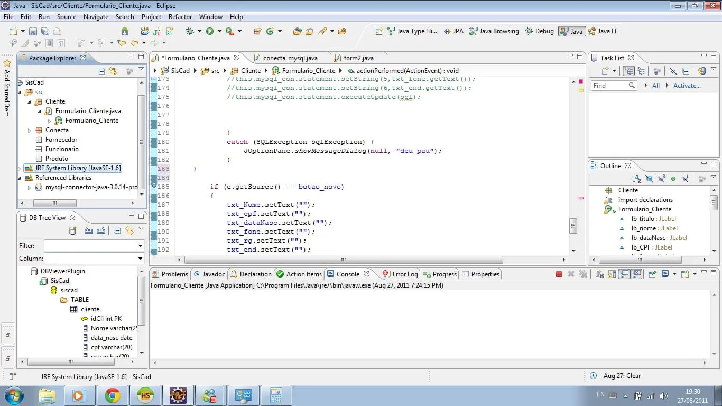The height and width of the screenshot is (406, 722).
Task: Expand the Conecta package in Package Explorer
Action: (30, 130)
